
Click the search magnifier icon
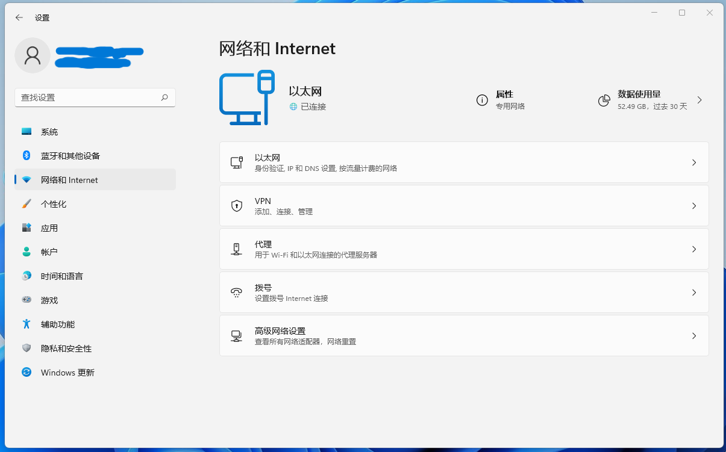coord(164,97)
